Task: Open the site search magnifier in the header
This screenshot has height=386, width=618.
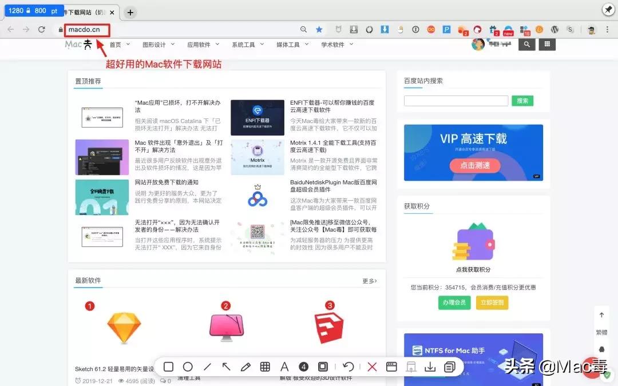Action: (526, 44)
